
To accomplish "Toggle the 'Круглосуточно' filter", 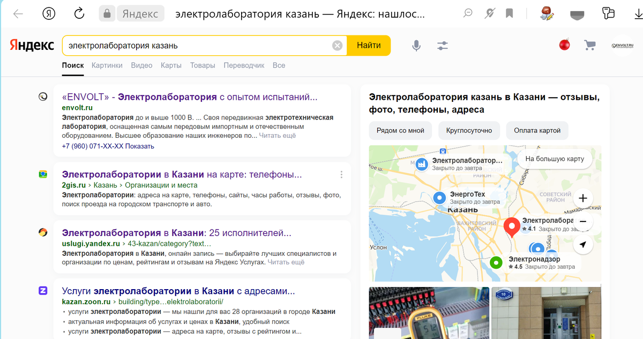I will pos(469,130).
